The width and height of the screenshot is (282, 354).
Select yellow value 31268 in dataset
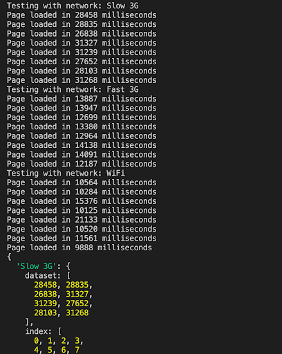(x=77, y=313)
